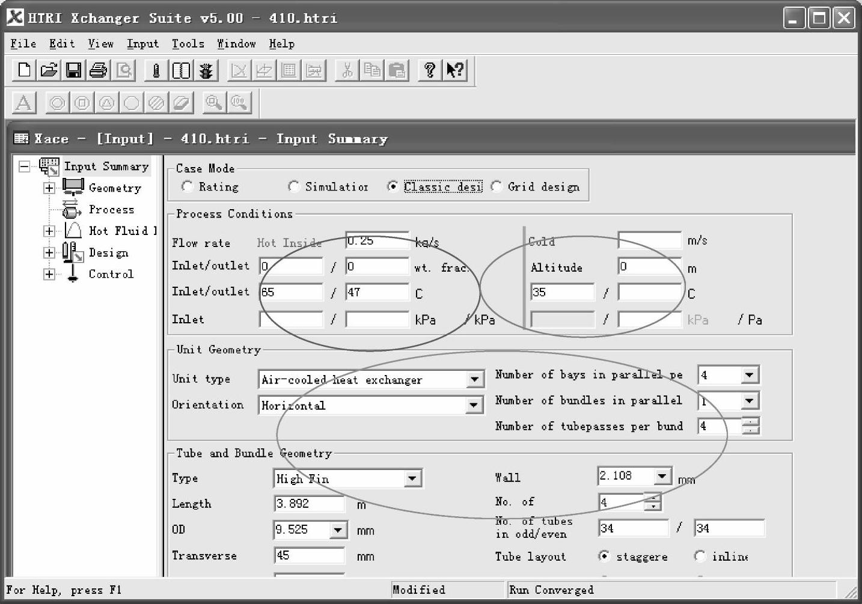862x604 pixels.
Task: Select Design in the tree
Action: coord(108,252)
